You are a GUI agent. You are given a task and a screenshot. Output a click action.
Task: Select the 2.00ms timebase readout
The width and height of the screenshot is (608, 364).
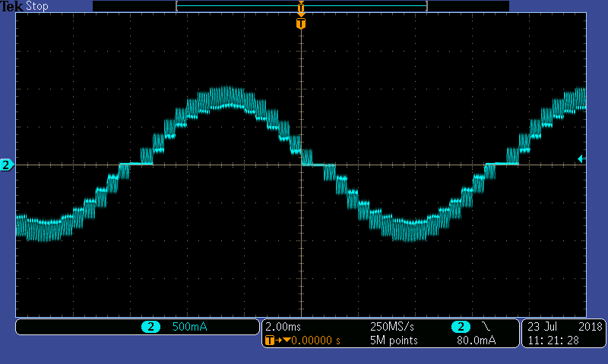283,327
